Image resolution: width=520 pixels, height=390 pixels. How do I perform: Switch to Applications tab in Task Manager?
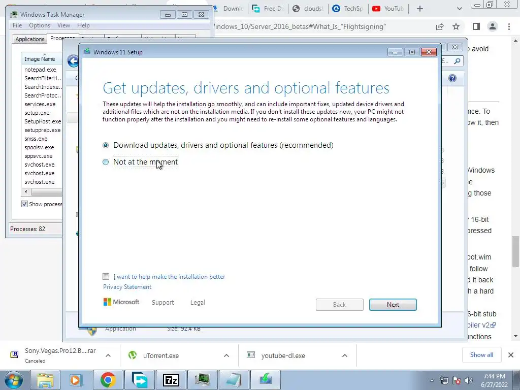pos(30,39)
